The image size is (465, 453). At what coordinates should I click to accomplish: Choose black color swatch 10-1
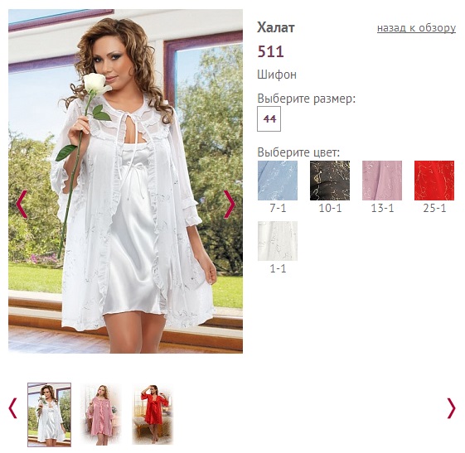pyautogui.click(x=330, y=181)
